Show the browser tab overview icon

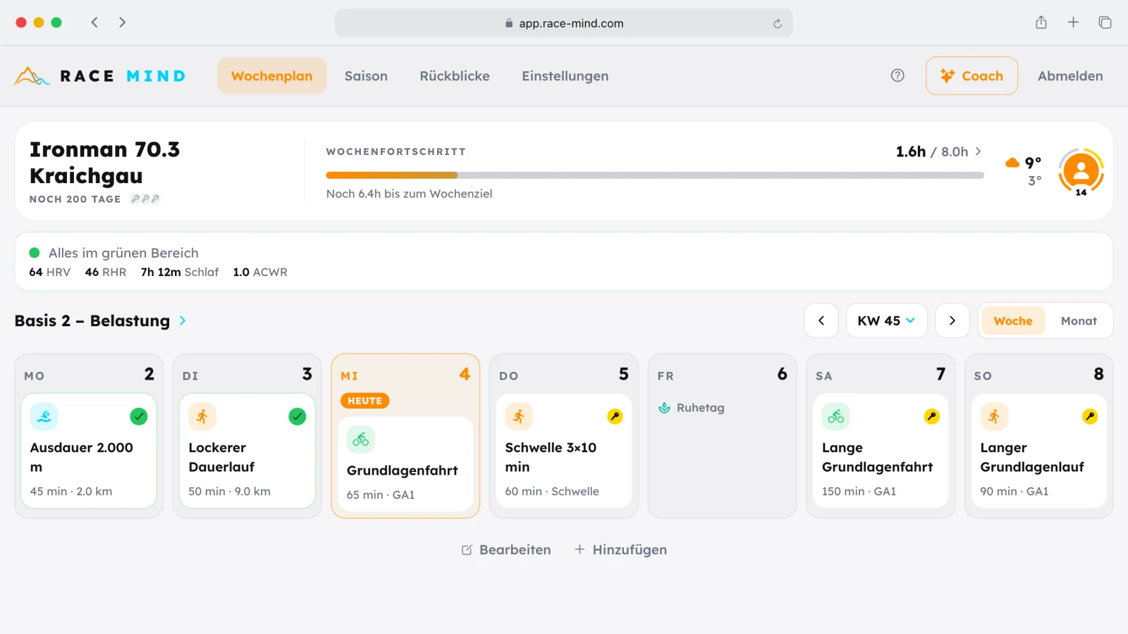coord(1105,23)
